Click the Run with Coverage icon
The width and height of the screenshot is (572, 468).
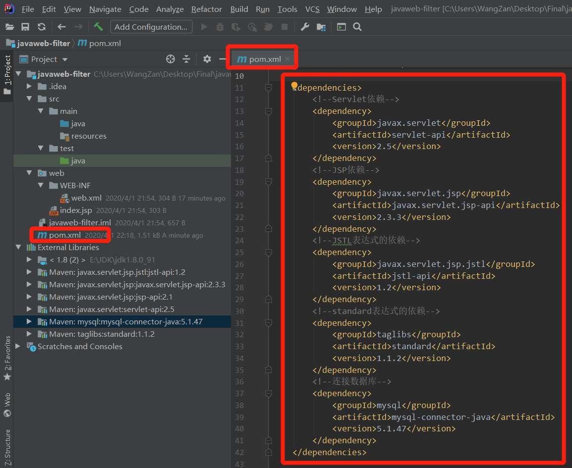coord(236,27)
